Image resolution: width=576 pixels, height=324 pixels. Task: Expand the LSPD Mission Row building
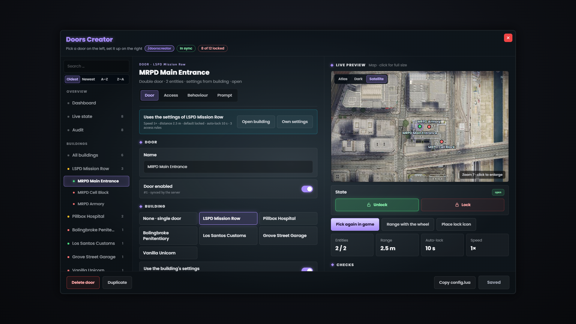coord(96,169)
